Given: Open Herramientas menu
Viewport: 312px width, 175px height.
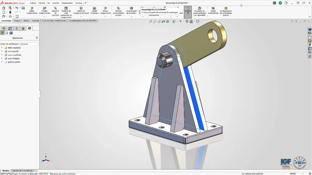Looking at the screenshot, I should pos(67,3).
